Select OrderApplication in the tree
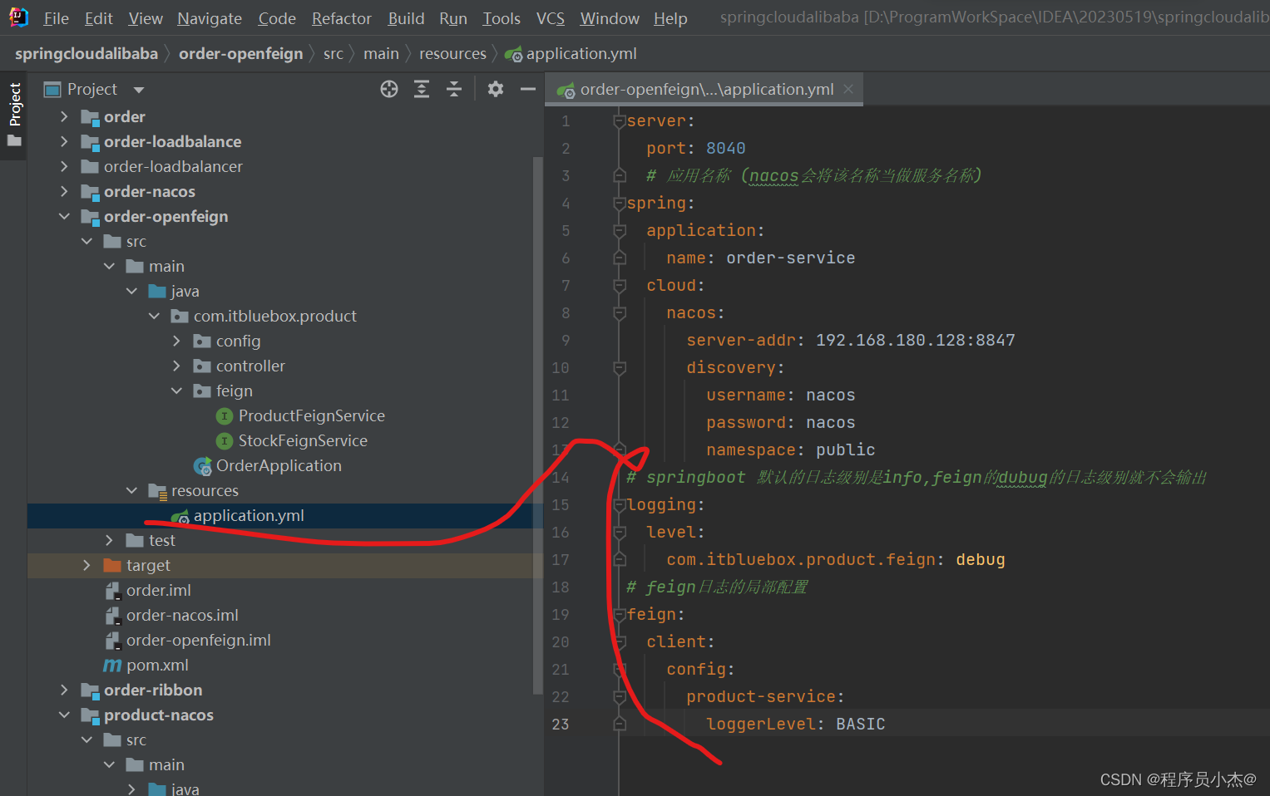Image resolution: width=1270 pixels, height=796 pixels. pos(279,465)
